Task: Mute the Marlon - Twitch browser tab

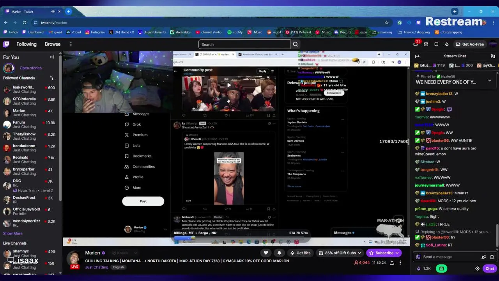Action: click(53, 11)
